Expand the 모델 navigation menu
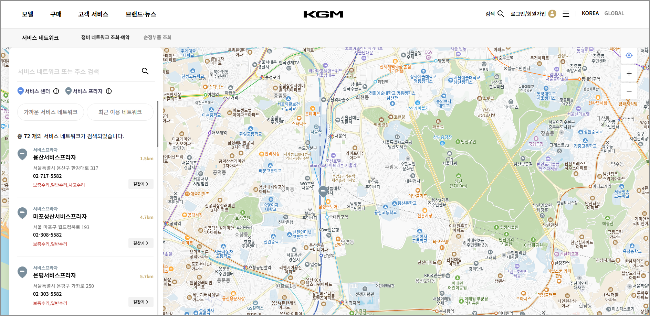 coord(28,14)
